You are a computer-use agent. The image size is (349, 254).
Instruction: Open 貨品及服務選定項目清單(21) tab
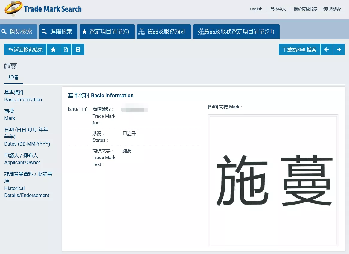click(x=236, y=31)
